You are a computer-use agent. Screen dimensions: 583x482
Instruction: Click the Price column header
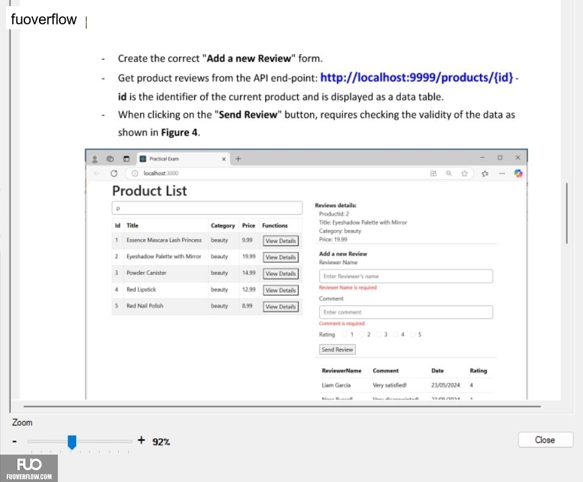[x=249, y=225]
